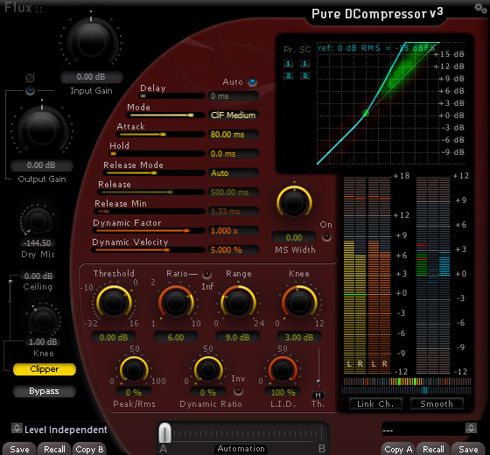Click the 500.00 ms release value
490x455 pixels.
click(234, 192)
